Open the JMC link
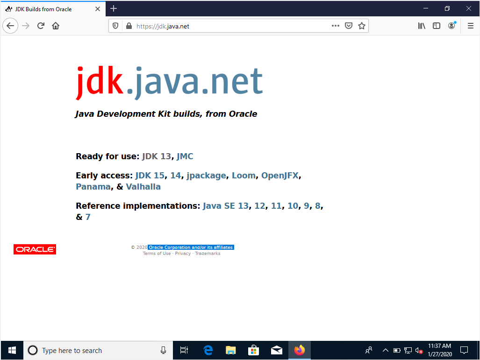Image resolution: width=480 pixels, height=360 pixels. 185,156
